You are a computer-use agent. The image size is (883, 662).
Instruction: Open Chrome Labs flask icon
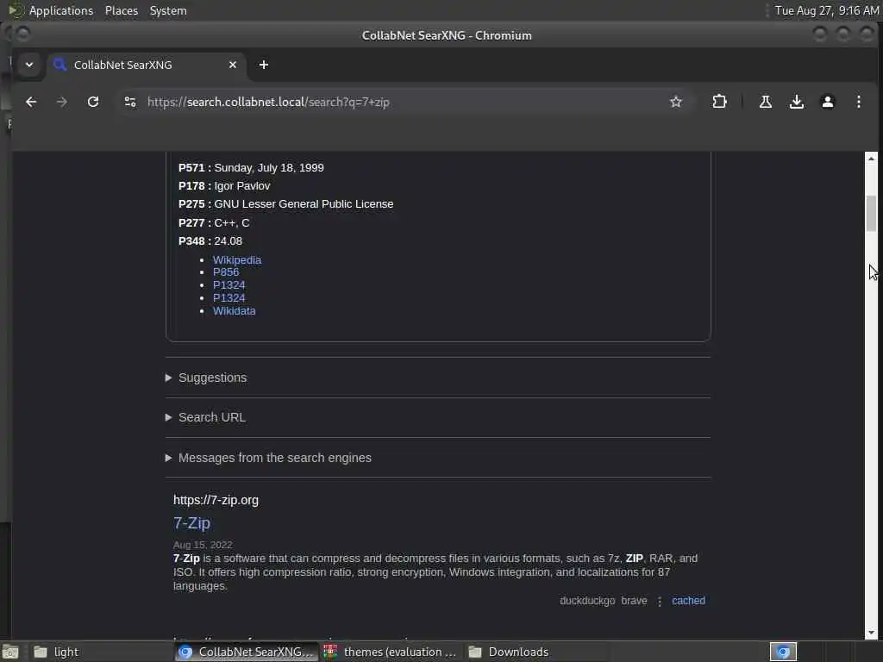point(766,102)
